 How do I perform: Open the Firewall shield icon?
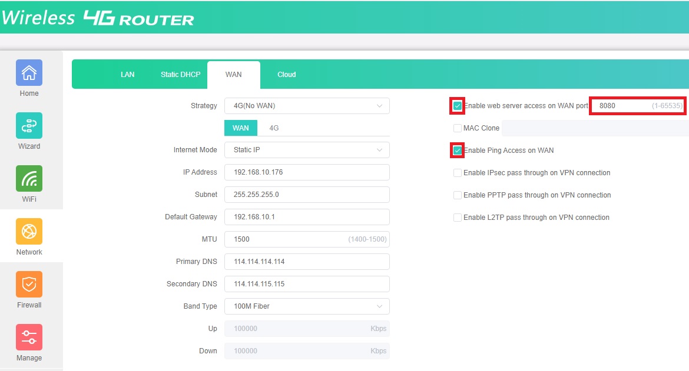(x=29, y=285)
